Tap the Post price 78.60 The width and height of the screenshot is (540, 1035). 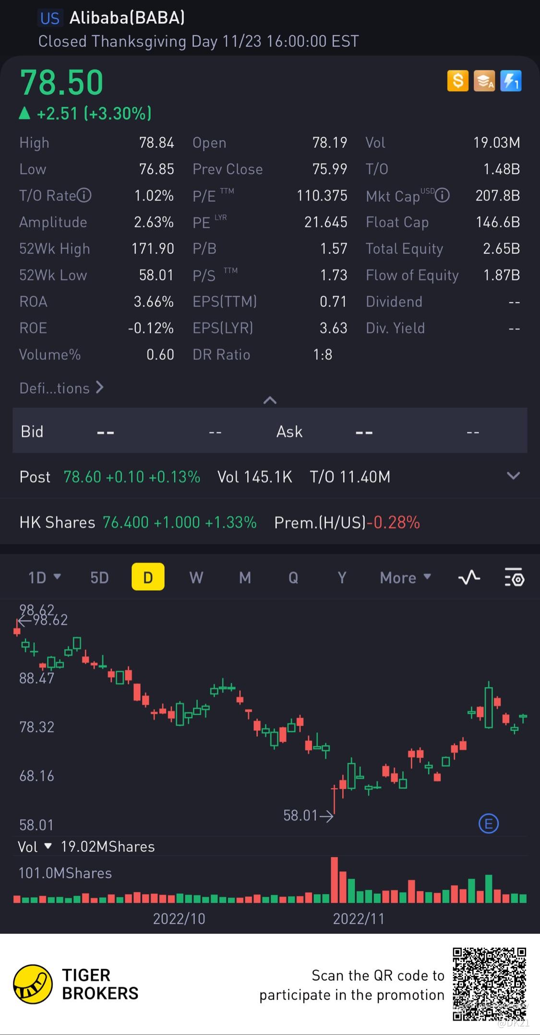(82, 477)
